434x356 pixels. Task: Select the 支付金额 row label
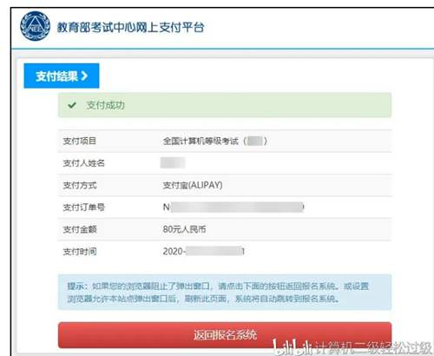80,229
